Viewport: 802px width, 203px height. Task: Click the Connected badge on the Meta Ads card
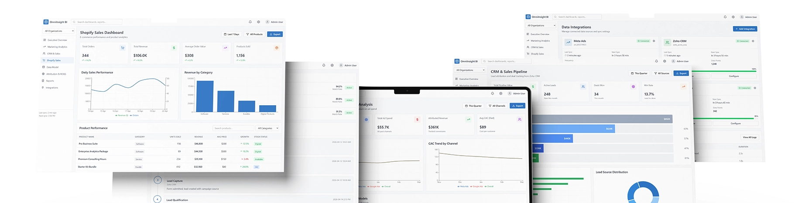coord(643,41)
